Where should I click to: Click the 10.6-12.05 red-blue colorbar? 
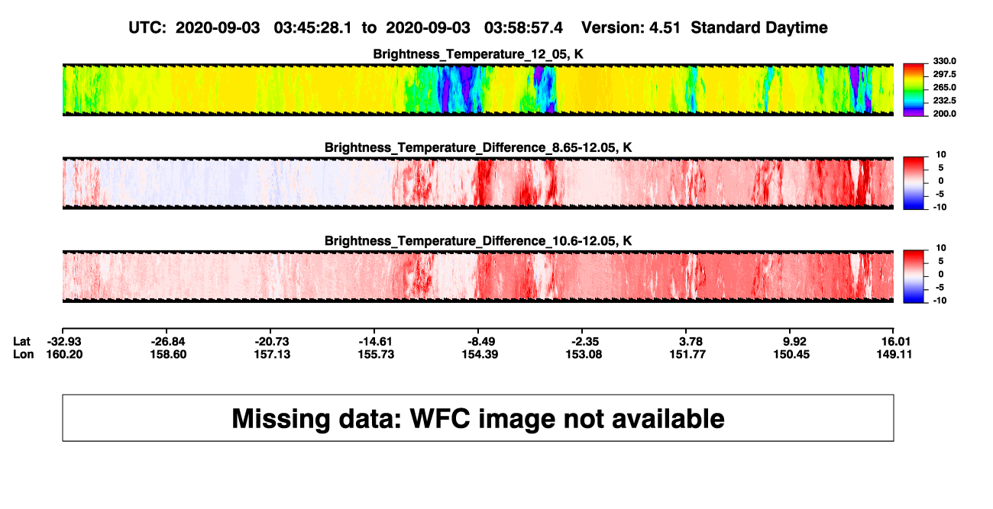(x=914, y=276)
